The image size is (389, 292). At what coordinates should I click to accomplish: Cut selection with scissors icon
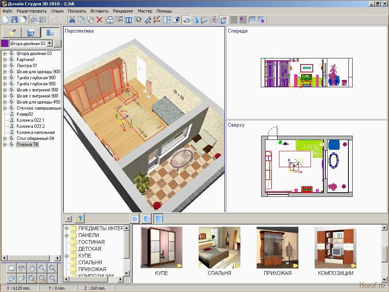[x=72, y=20]
